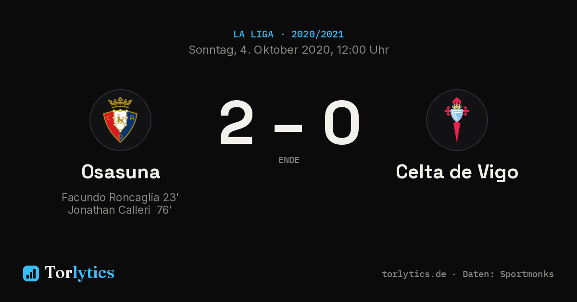The width and height of the screenshot is (577, 302).
Task: Click the LA LIGA 2020/2021 heading
Action: [x=288, y=35]
